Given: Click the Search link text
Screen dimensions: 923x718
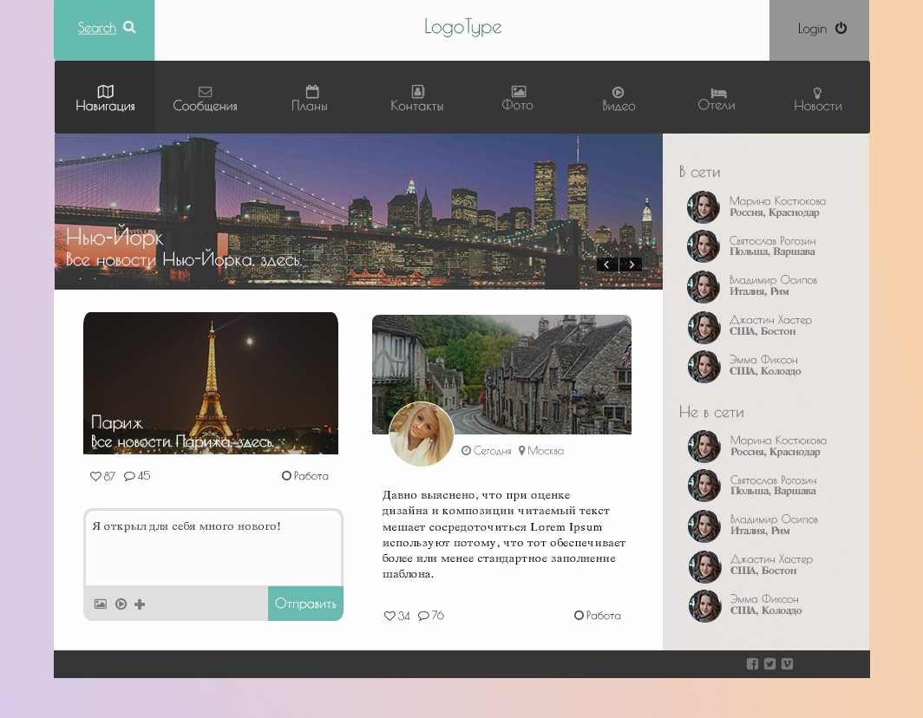Looking at the screenshot, I should 97,28.
